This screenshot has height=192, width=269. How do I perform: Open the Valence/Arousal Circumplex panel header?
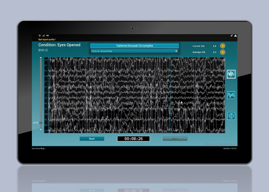click(134, 46)
